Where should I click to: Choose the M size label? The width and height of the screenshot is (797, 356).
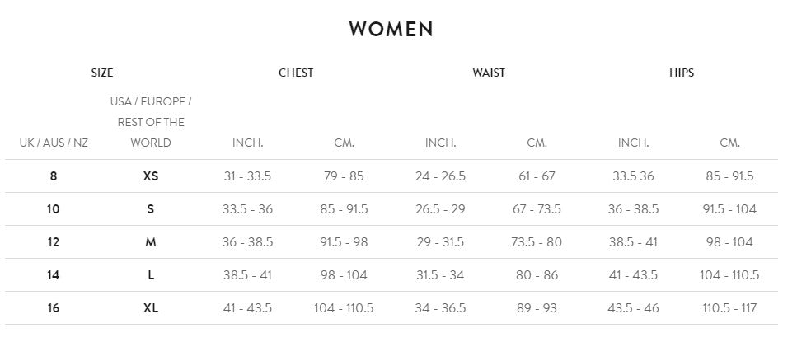tap(151, 242)
